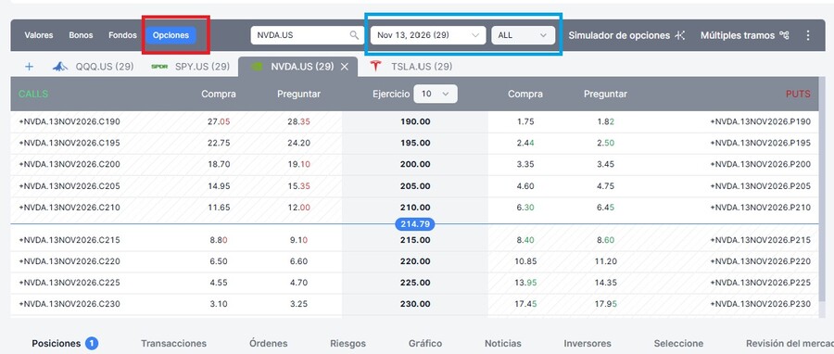Select call contract +NVDA.13NOV2026.C215
834x354 pixels.
[x=69, y=240]
